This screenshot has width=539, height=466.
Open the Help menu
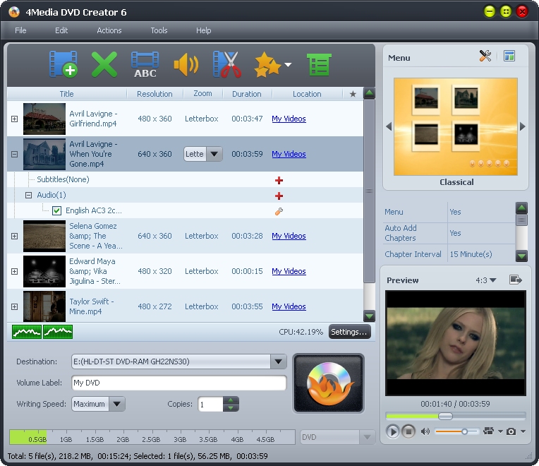coord(203,30)
